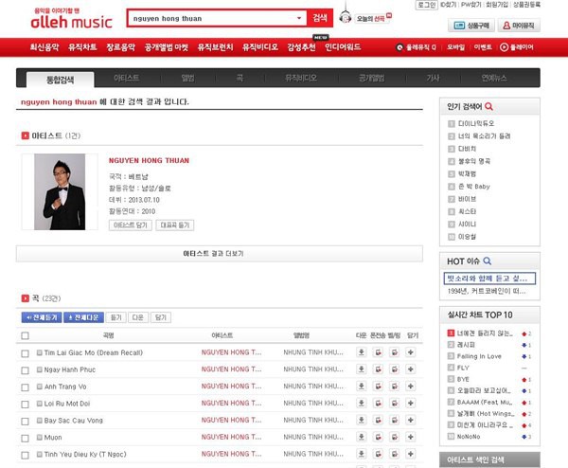Click popular search term 다이나믹듀오
This screenshot has width=568, height=468.
pyautogui.click(x=476, y=123)
